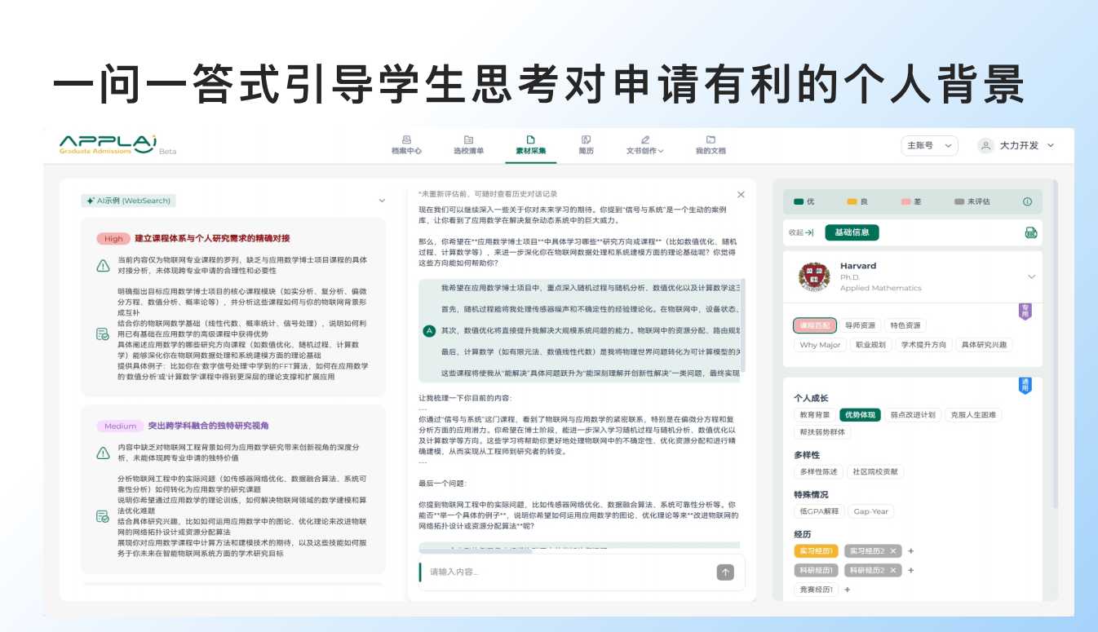
Task: Open the 主账号 account dropdown
Action: [929, 146]
